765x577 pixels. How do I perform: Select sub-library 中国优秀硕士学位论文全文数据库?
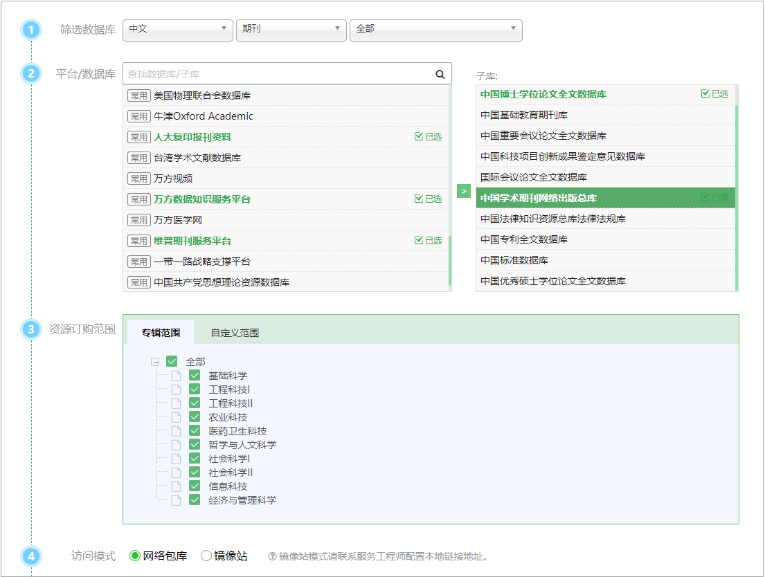pos(606,281)
